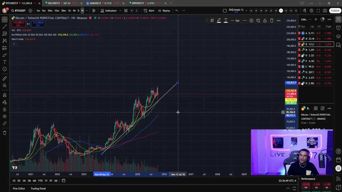The image size is (342, 192).
Task: Select the All date range
Action: point(56,181)
